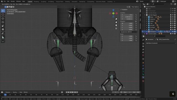177x100 pixels.
Task: Toggle Jet Left render camera icon
Action: pyautogui.click(x=175, y=25)
